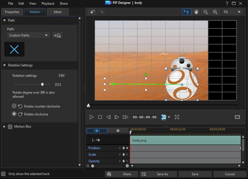Go to previous Scale keyframe
This screenshot has height=179, width=248.
(x=120, y=154)
